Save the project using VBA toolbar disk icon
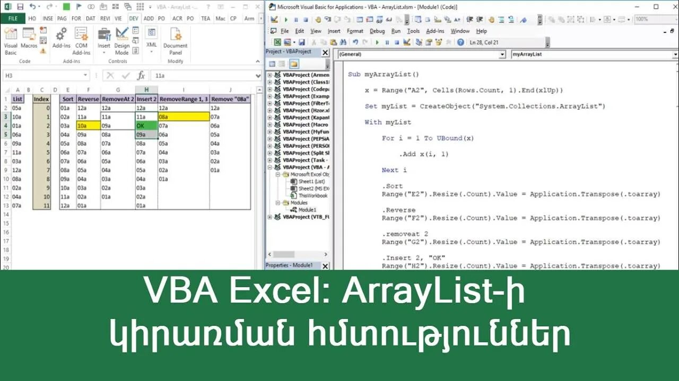The height and width of the screenshot is (381, 679). (x=301, y=42)
